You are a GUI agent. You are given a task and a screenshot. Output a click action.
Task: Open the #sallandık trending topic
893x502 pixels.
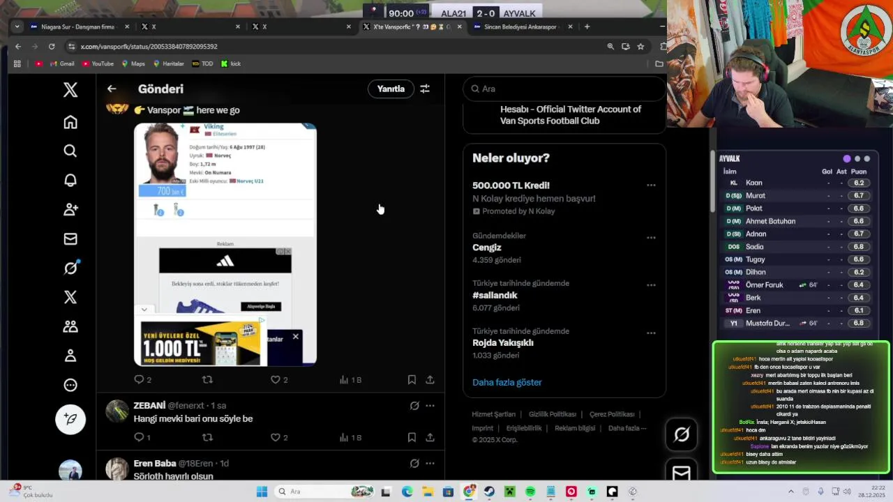(495, 295)
